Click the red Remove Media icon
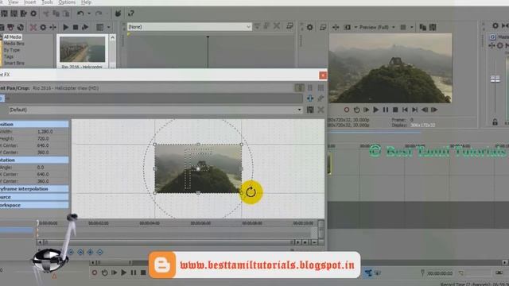The width and height of the screenshot is (509, 286). pos(33,27)
